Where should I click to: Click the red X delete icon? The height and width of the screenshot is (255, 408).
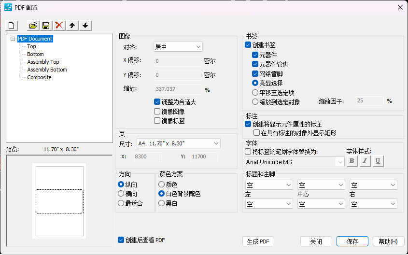pyautogui.click(x=59, y=25)
